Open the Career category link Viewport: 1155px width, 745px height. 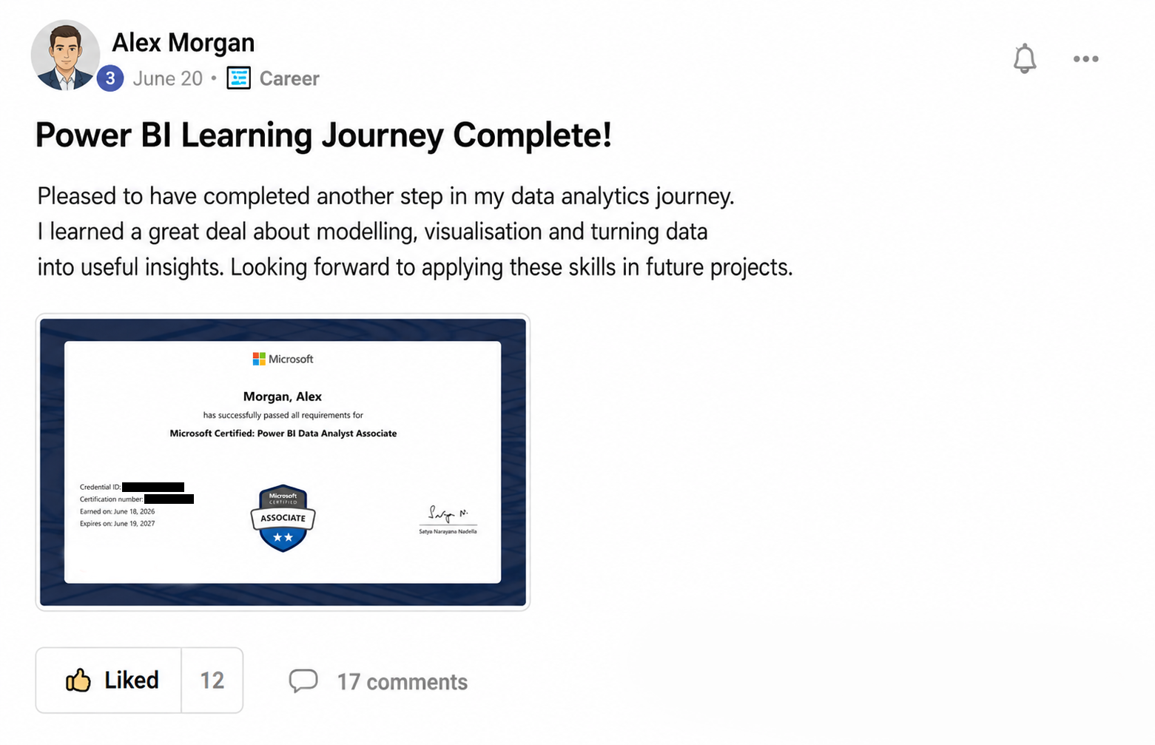click(x=289, y=78)
